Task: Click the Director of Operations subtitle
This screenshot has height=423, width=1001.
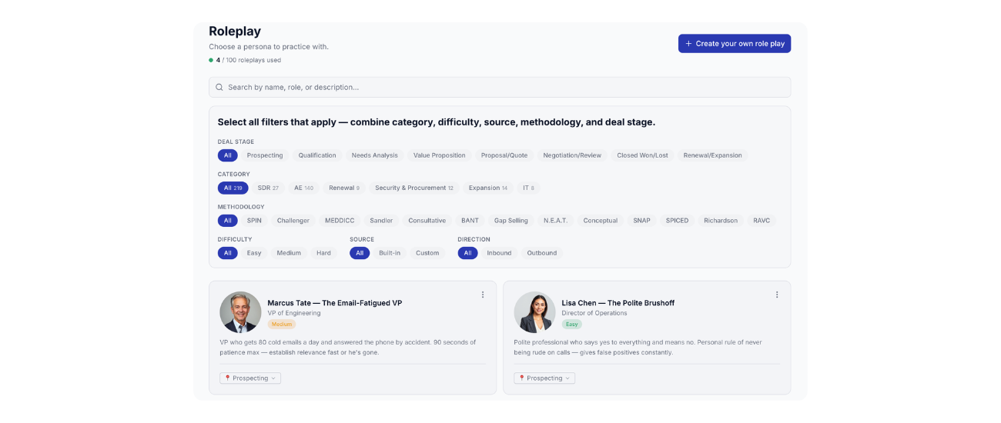Action: [594, 313]
